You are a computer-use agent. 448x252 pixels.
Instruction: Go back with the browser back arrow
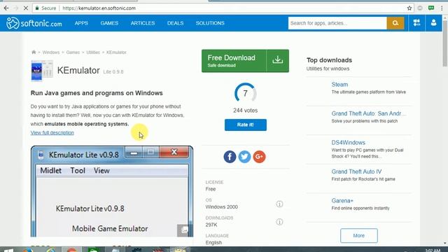click(6, 8)
